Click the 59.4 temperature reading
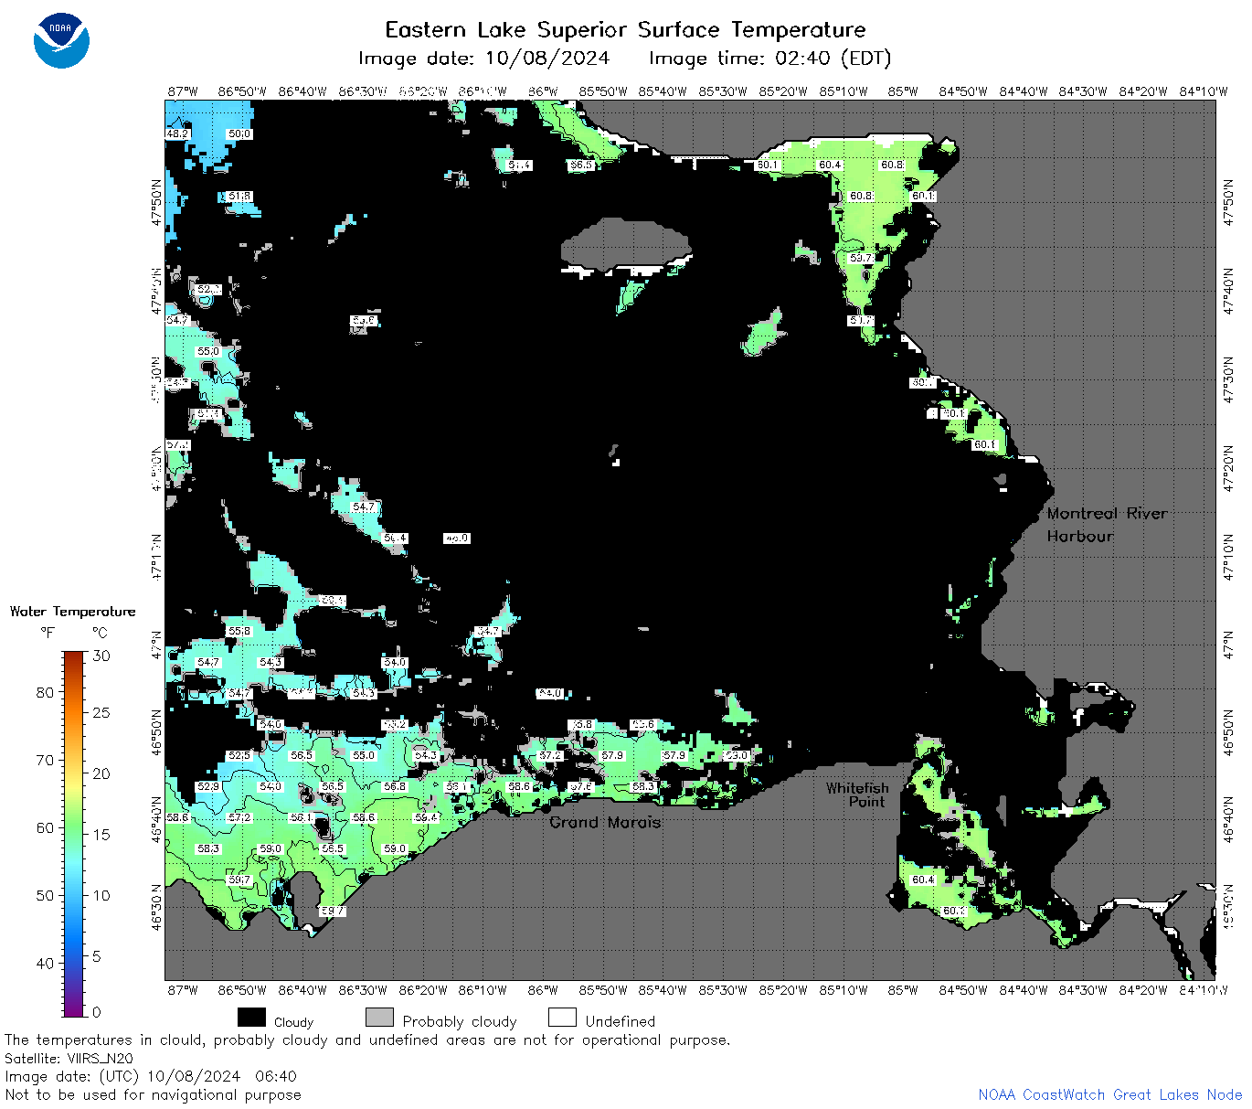The height and width of the screenshot is (1109, 1252). 426,817
